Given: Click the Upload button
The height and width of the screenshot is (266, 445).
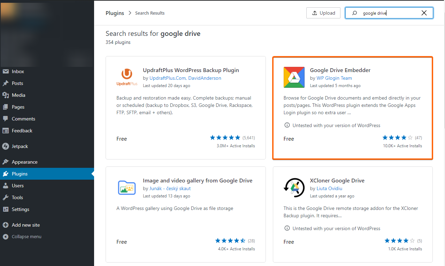Looking at the screenshot, I should [x=323, y=13].
